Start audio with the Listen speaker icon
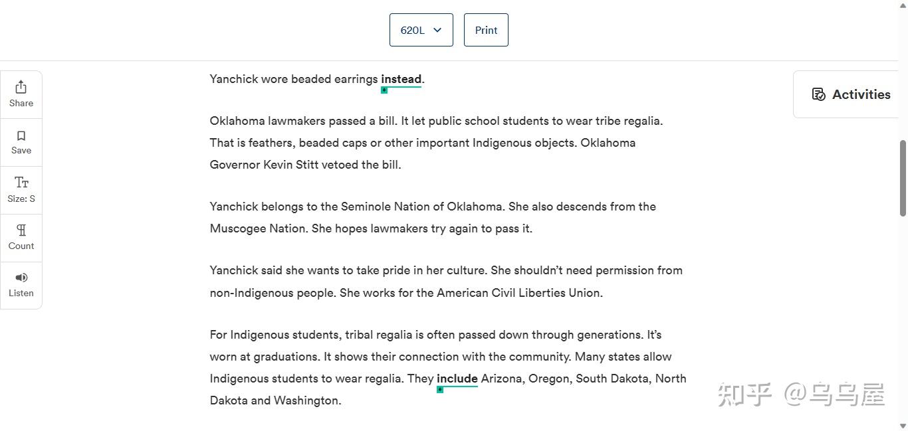 21,278
